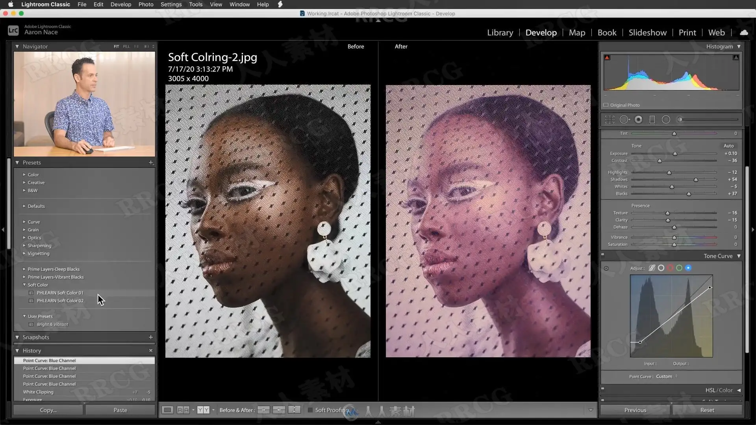Open the Develop menu
756x425 pixels.
tap(121, 4)
